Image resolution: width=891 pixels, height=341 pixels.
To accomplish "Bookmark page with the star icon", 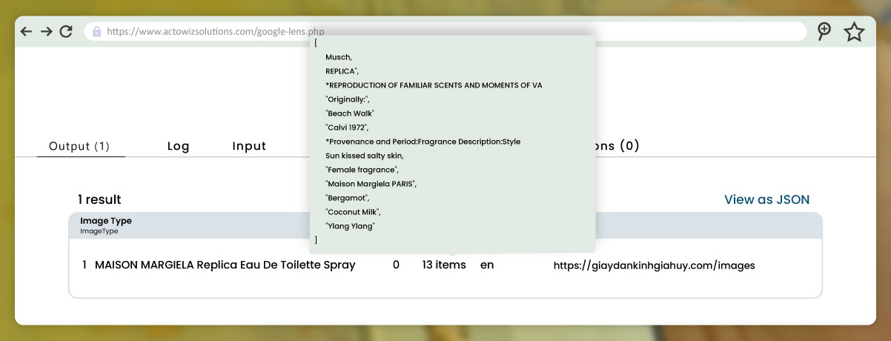I will point(855,32).
